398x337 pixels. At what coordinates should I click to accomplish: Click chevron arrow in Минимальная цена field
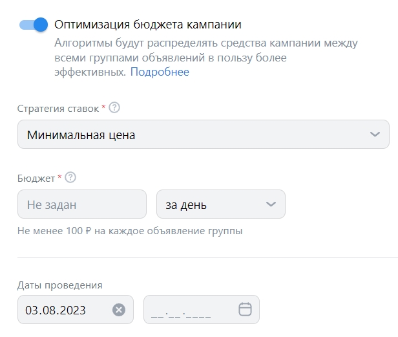coord(375,134)
